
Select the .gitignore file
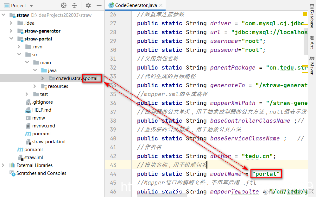42,102
